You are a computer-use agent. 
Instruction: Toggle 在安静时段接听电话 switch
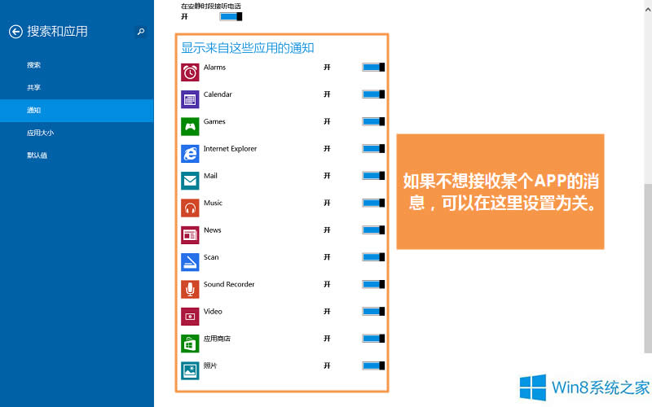[x=231, y=16]
